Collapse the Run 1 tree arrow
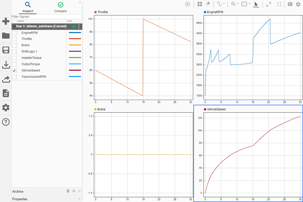303x202 pixels. pos(14,26)
